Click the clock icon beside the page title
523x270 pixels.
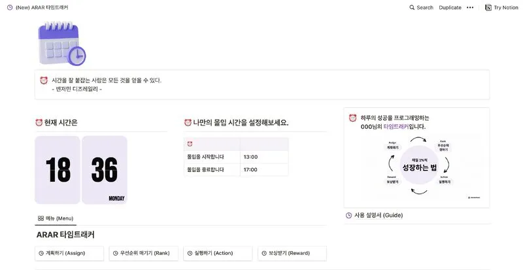coord(10,7)
